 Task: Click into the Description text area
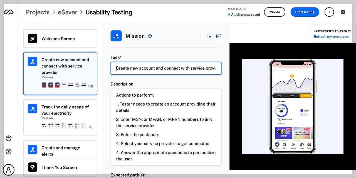point(166,127)
